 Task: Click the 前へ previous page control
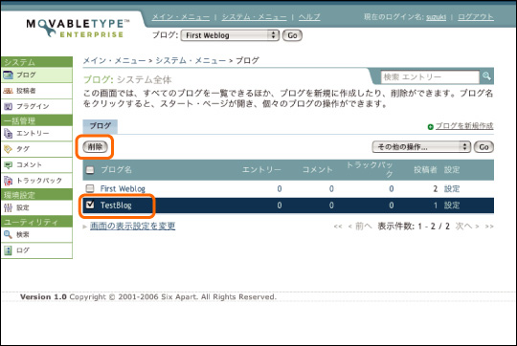click(x=360, y=227)
